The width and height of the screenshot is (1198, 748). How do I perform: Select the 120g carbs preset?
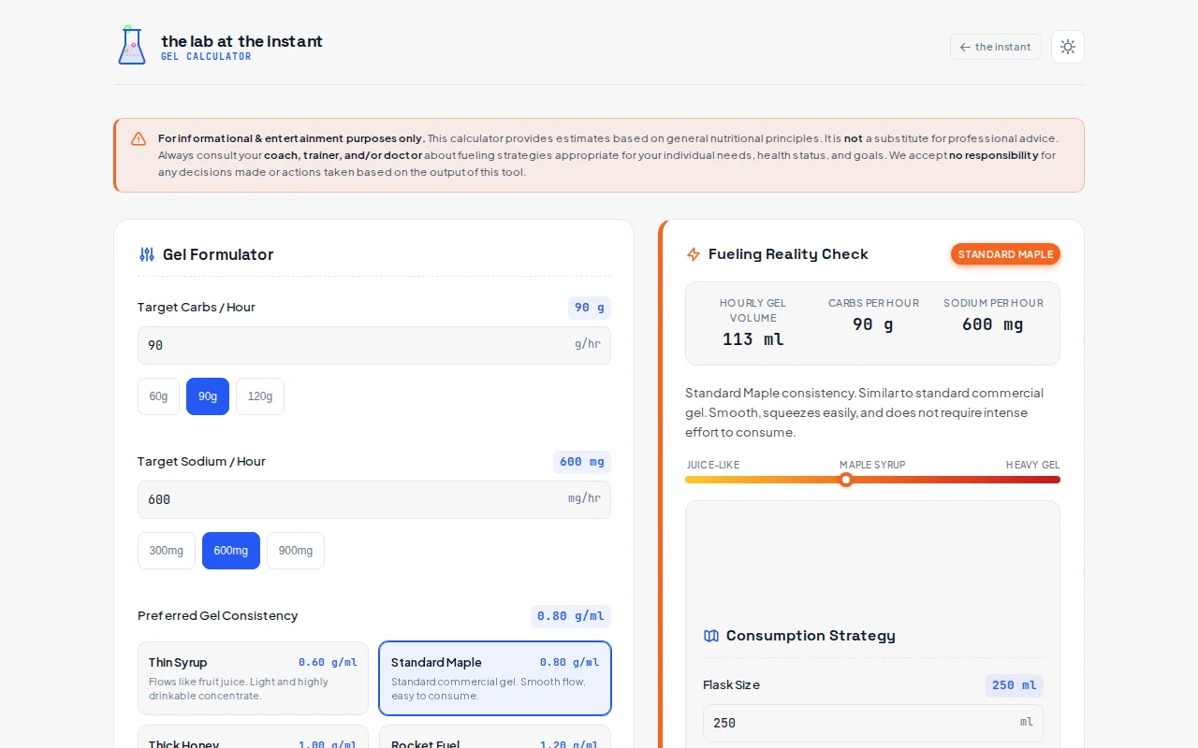[x=260, y=396]
